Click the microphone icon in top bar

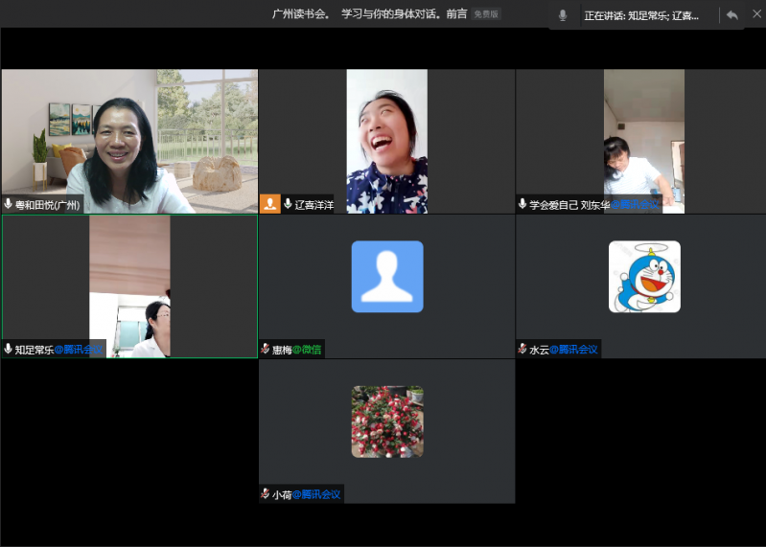point(563,15)
